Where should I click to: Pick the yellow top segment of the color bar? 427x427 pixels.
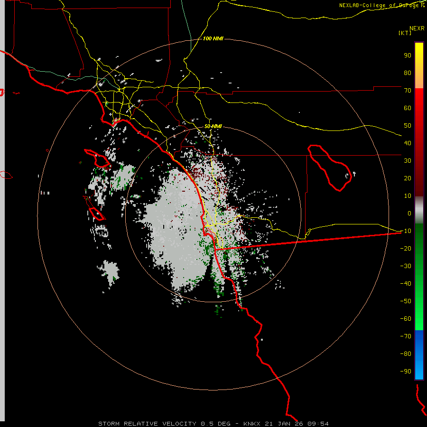pyautogui.click(x=419, y=65)
